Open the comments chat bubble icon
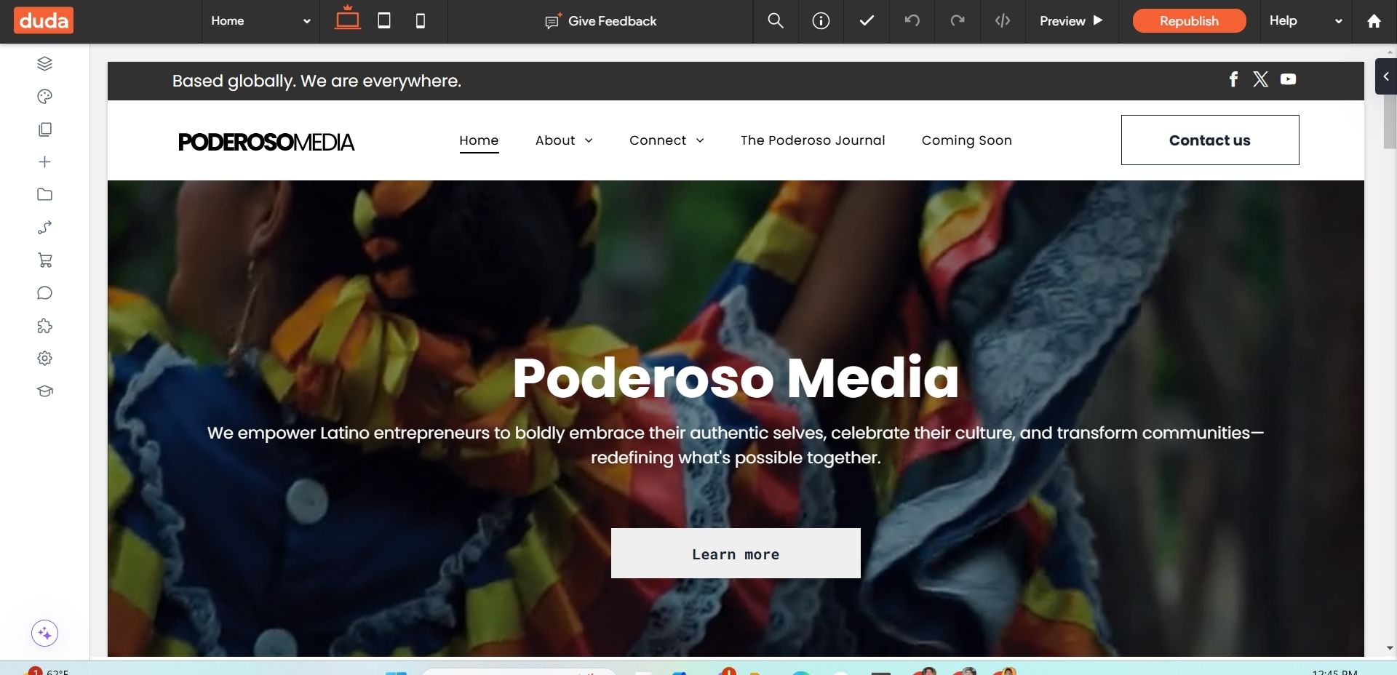 coord(44,292)
